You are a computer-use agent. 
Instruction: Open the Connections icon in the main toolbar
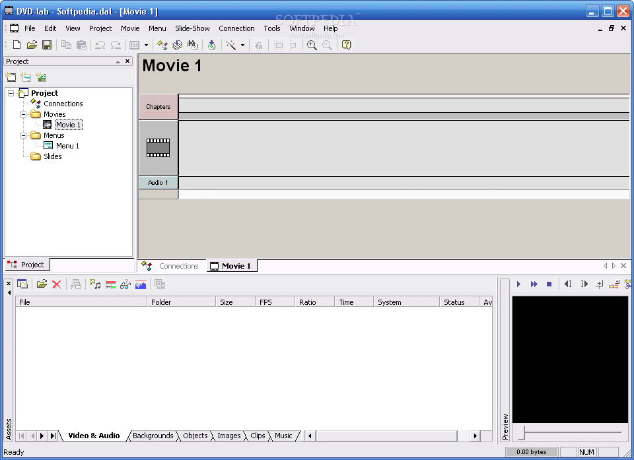pyautogui.click(x=162, y=45)
